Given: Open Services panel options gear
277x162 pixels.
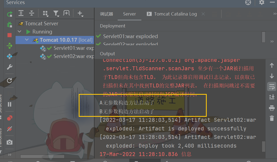Looking at the screenshot, I should [262, 2].
